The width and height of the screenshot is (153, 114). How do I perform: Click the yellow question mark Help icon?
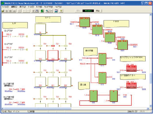pos(61,11)
